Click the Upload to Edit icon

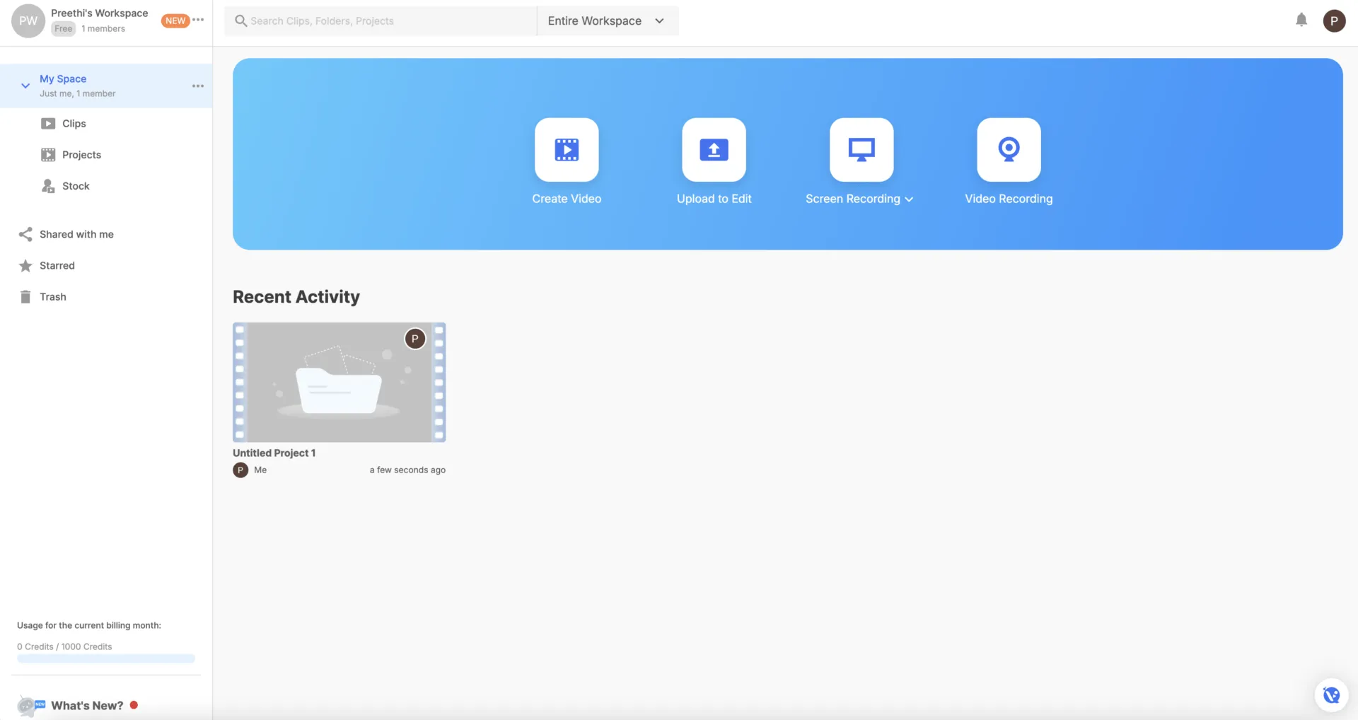coord(714,149)
